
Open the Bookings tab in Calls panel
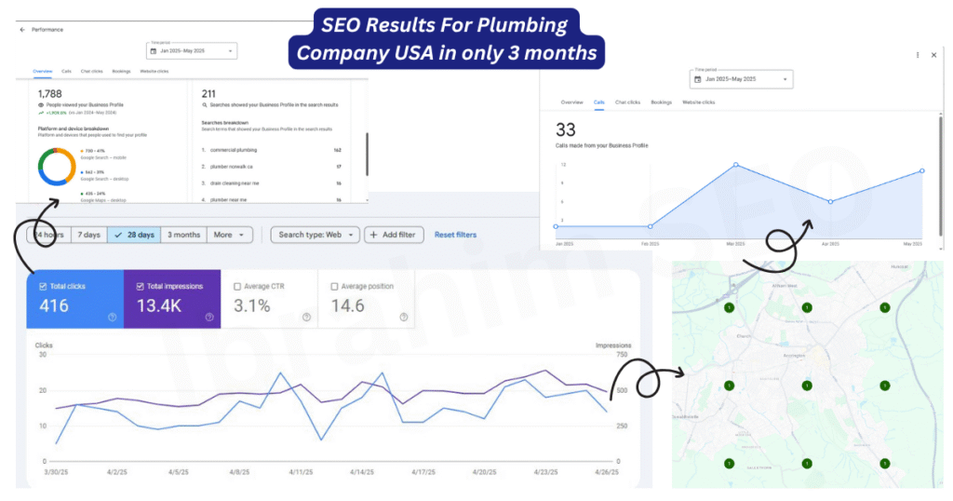pyautogui.click(x=661, y=102)
